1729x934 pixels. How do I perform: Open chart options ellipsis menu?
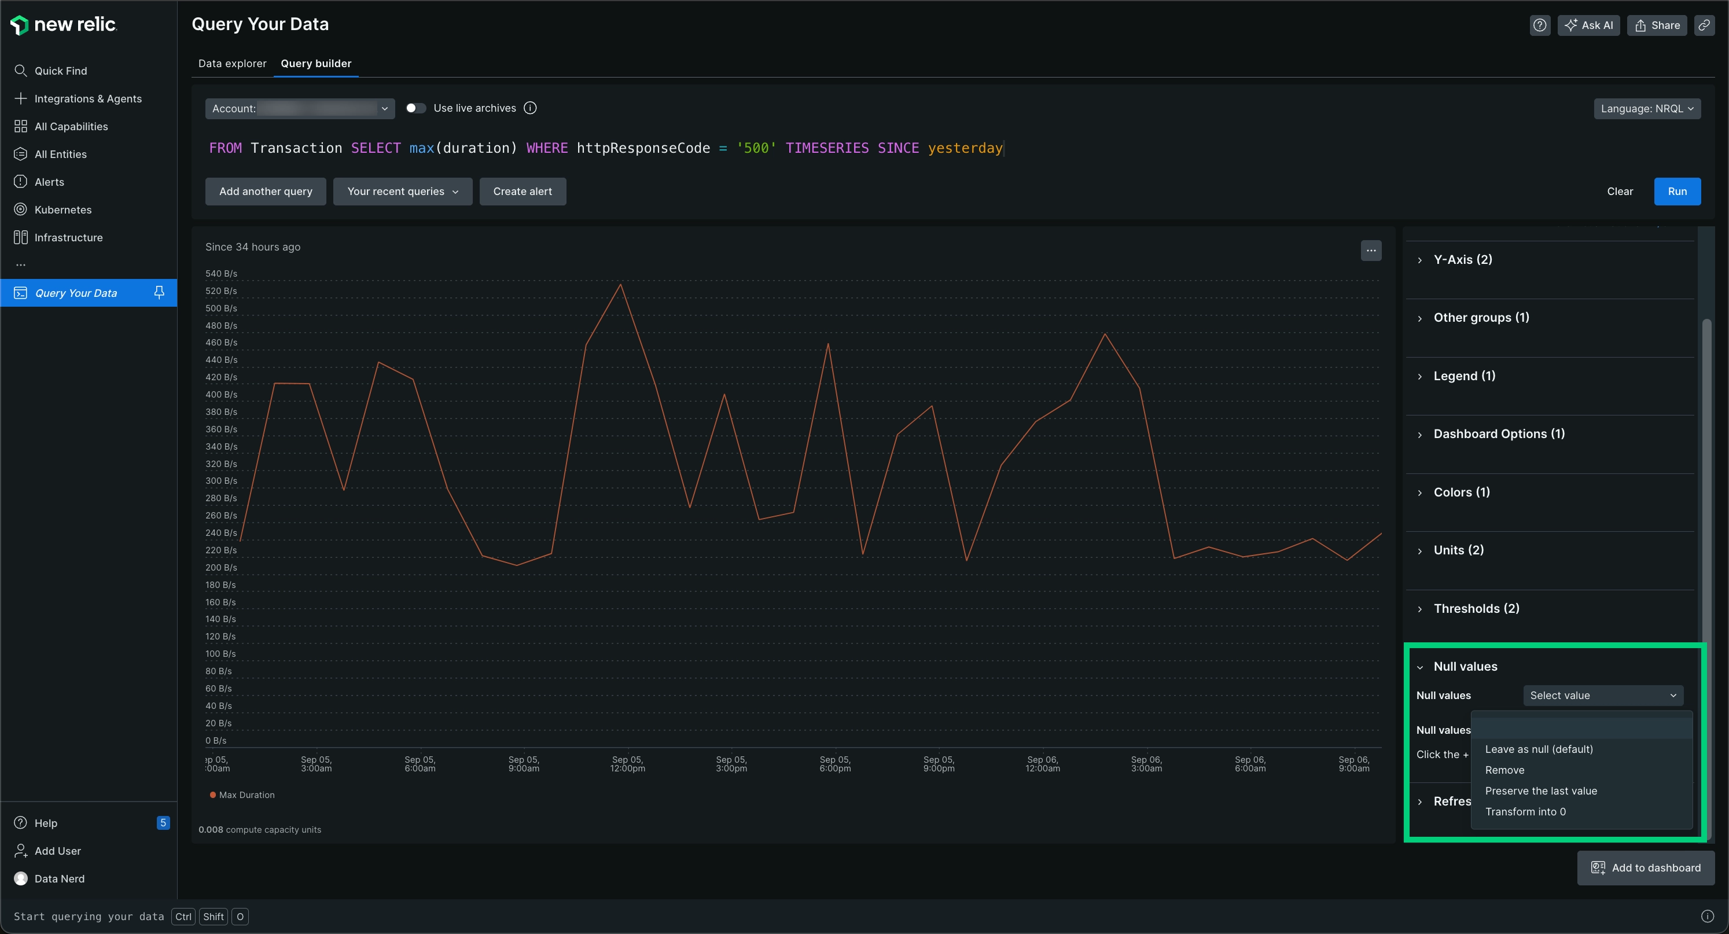click(x=1371, y=251)
